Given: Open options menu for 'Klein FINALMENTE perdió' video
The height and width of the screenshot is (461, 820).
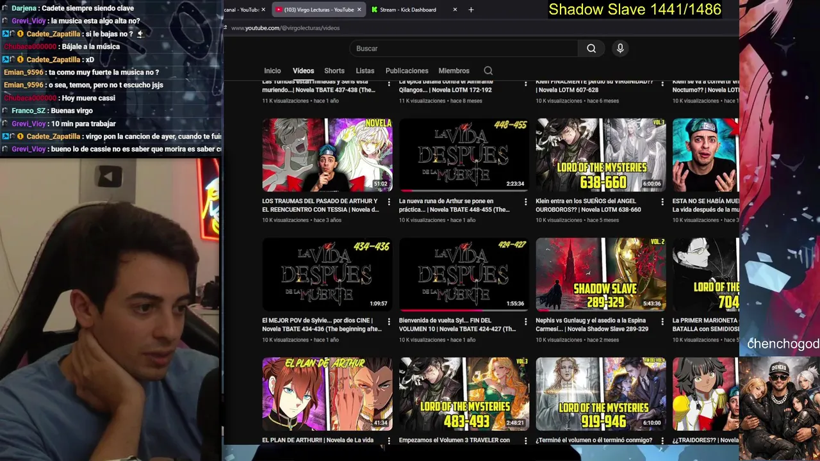Looking at the screenshot, I should click(662, 84).
